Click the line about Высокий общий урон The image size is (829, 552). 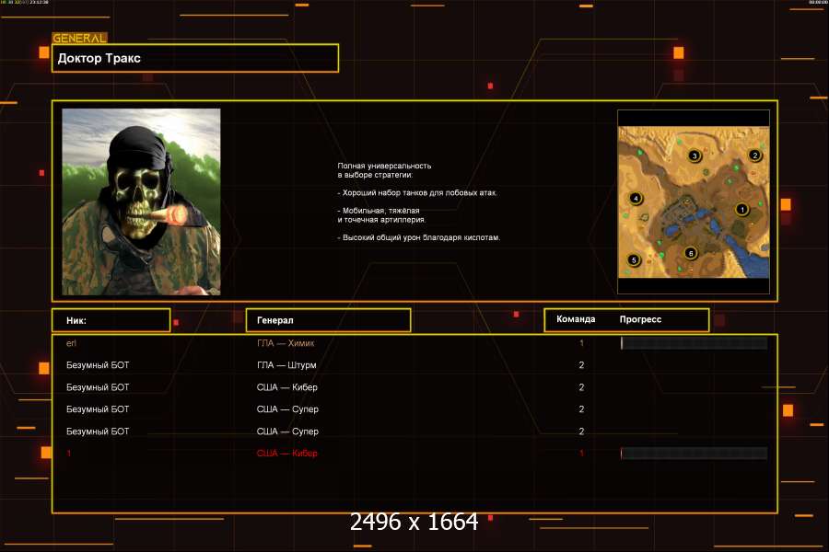click(x=419, y=237)
